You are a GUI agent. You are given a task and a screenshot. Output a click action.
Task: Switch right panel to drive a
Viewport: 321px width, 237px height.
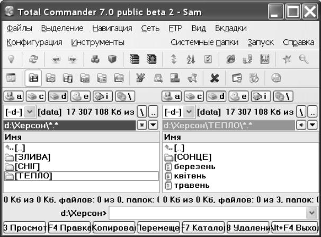(172, 96)
